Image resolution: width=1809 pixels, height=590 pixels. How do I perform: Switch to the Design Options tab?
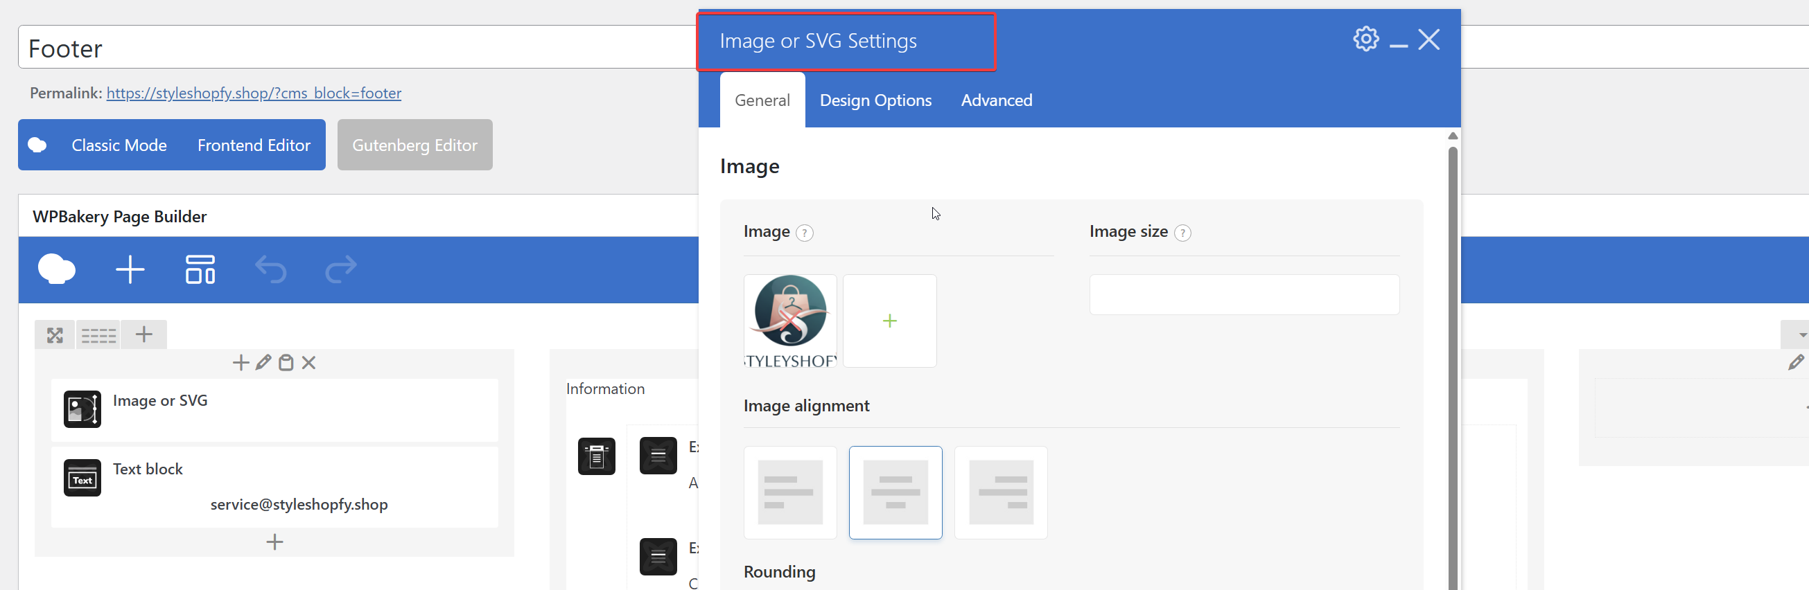875,100
